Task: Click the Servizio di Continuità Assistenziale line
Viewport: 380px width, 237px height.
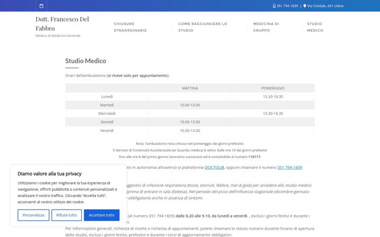Action: 190,150
